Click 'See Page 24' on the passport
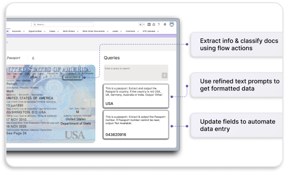286x173 pixels. tap(16, 133)
